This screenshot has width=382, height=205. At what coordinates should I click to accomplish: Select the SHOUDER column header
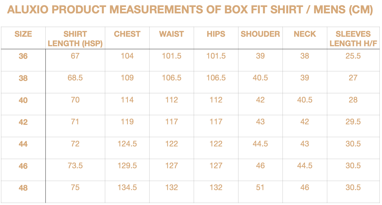260,34
